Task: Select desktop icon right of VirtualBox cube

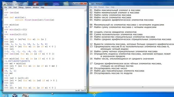Action: pos(25,95)
